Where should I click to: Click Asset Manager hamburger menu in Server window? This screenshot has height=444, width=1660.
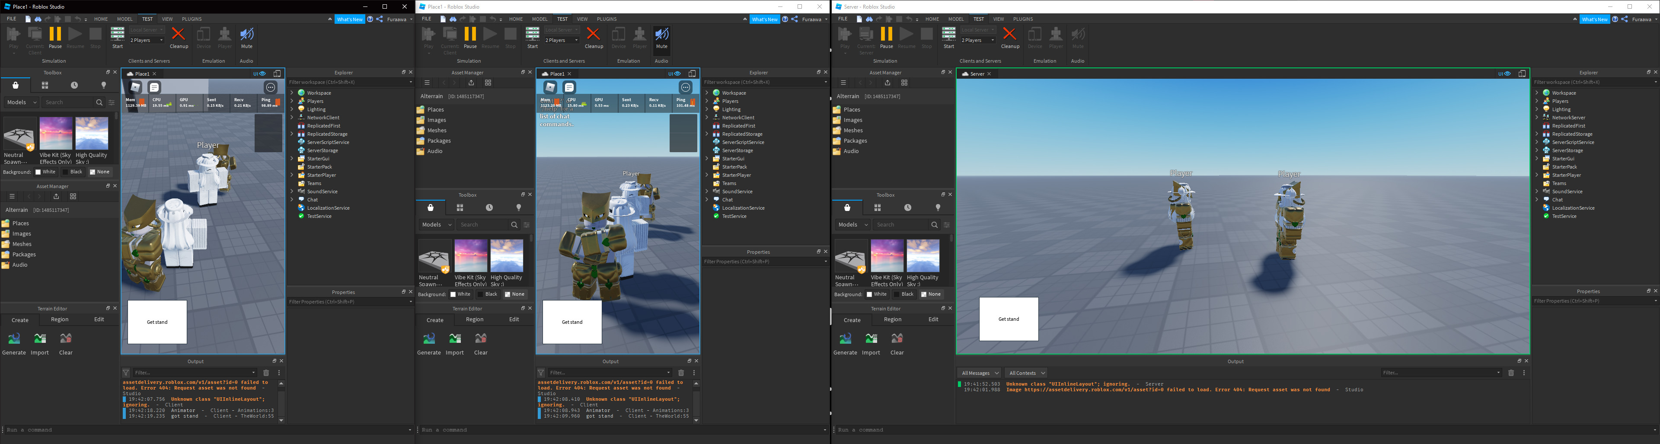pyautogui.click(x=843, y=83)
